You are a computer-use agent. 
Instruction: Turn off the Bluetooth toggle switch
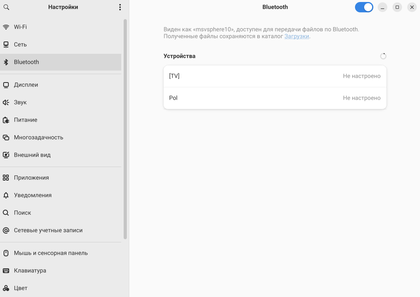(364, 7)
